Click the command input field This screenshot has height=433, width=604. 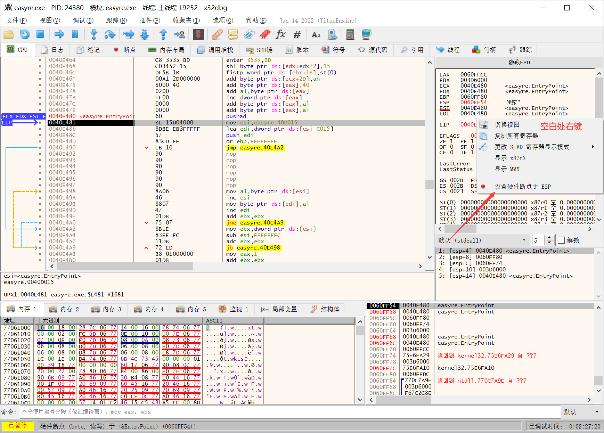click(290, 412)
